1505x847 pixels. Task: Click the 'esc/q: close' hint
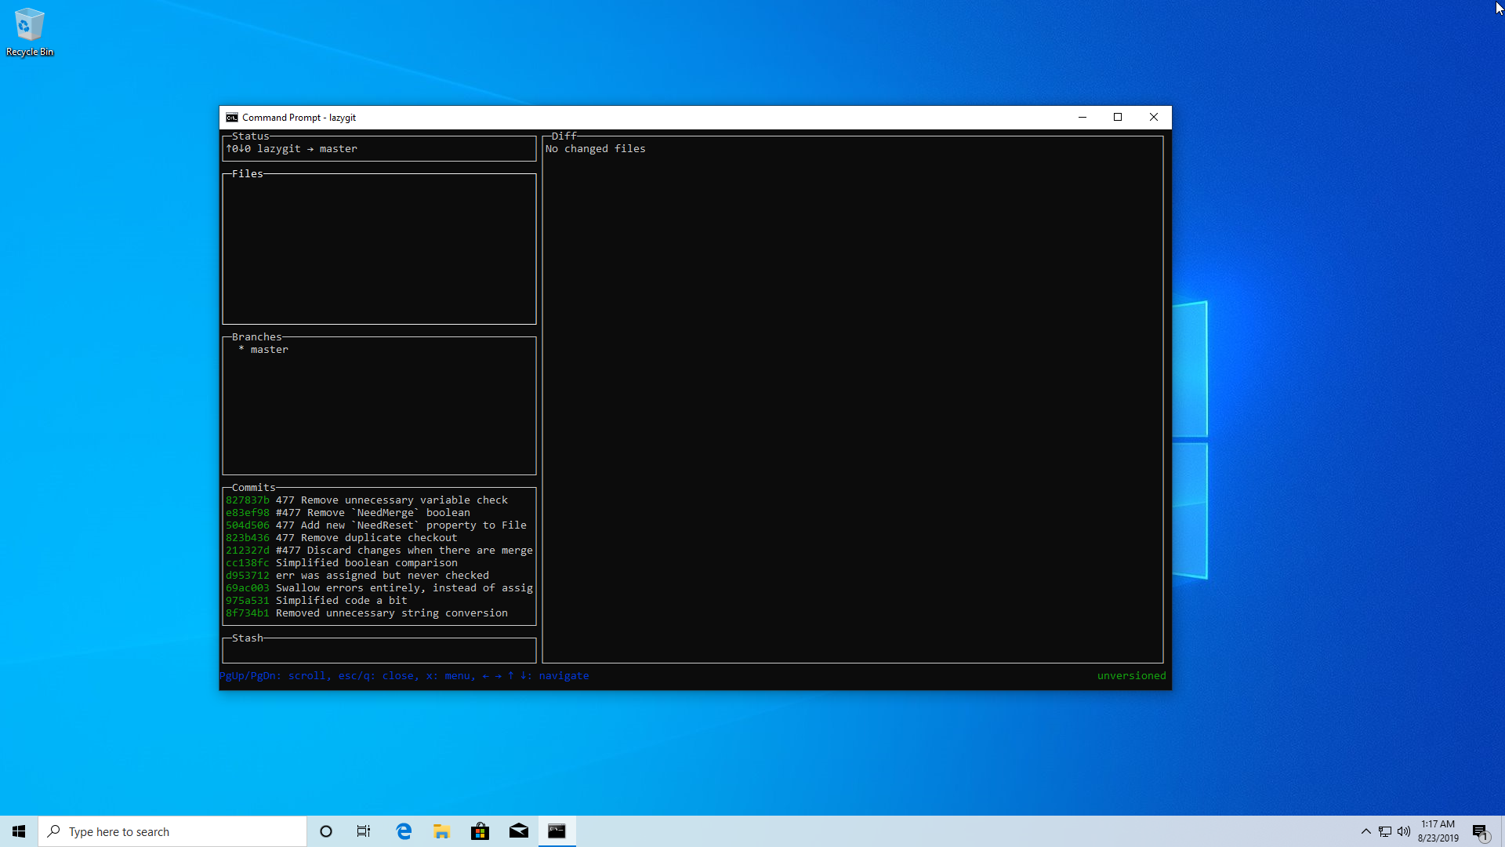coord(376,676)
